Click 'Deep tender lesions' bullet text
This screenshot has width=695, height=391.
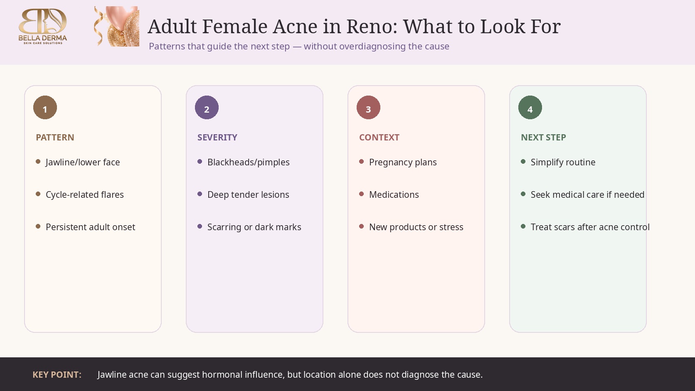point(248,194)
